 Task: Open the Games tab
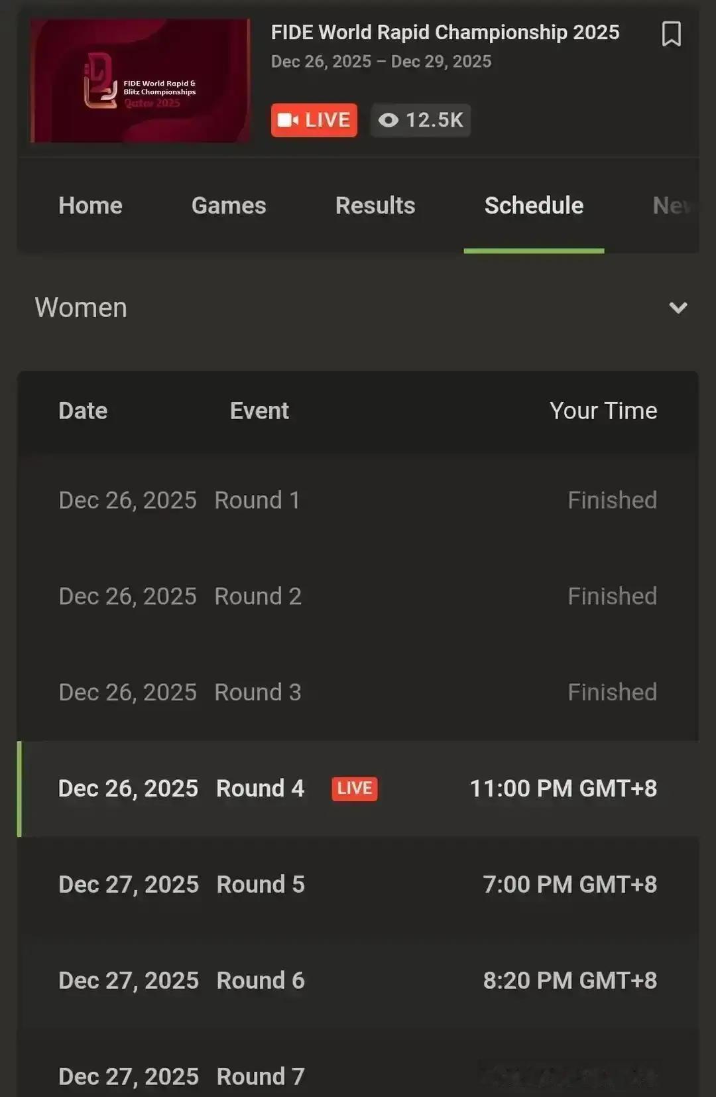click(x=229, y=206)
